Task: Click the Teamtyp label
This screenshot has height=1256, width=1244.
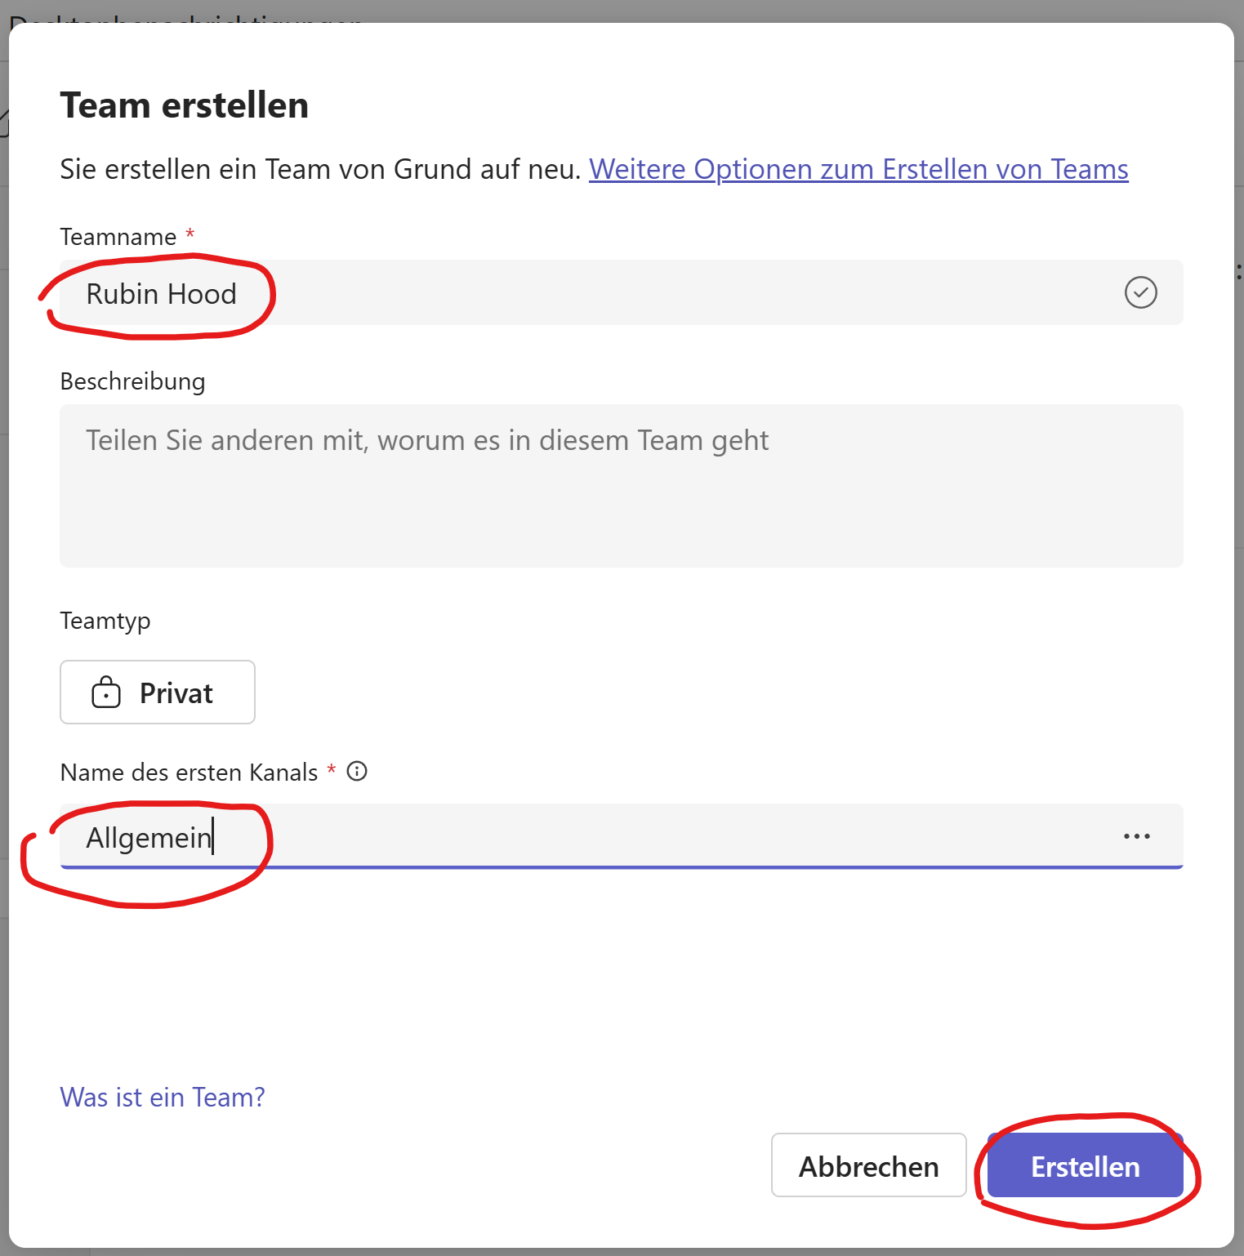Action: coord(105,621)
